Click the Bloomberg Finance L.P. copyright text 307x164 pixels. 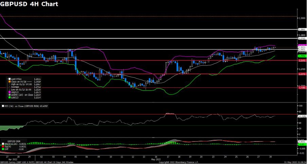coord(179,162)
